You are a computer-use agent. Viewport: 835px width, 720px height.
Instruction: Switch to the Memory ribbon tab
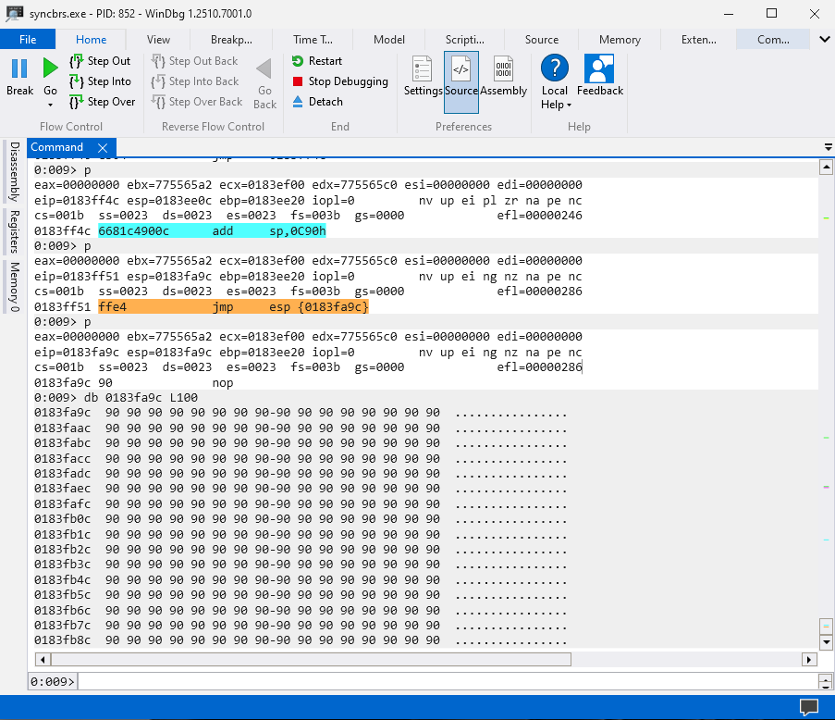(x=619, y=40)
